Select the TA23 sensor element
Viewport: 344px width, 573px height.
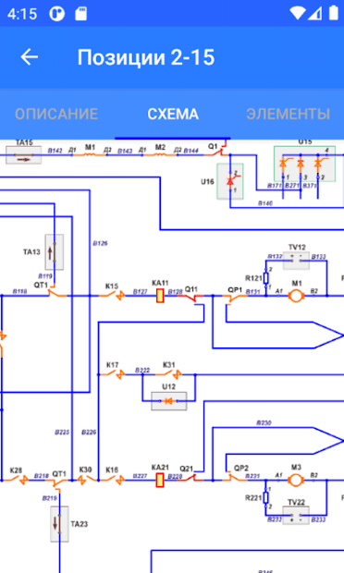(59, 524)
